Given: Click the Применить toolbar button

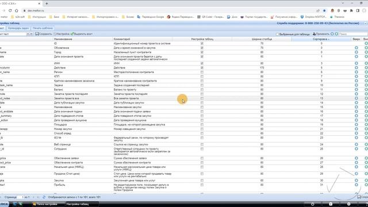Looking at the screenshot, I should coord(321,34).
